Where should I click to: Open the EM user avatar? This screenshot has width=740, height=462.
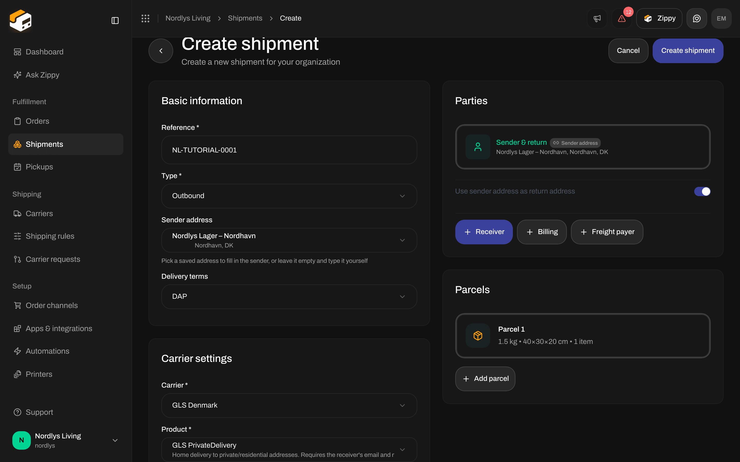pos(721,18)
